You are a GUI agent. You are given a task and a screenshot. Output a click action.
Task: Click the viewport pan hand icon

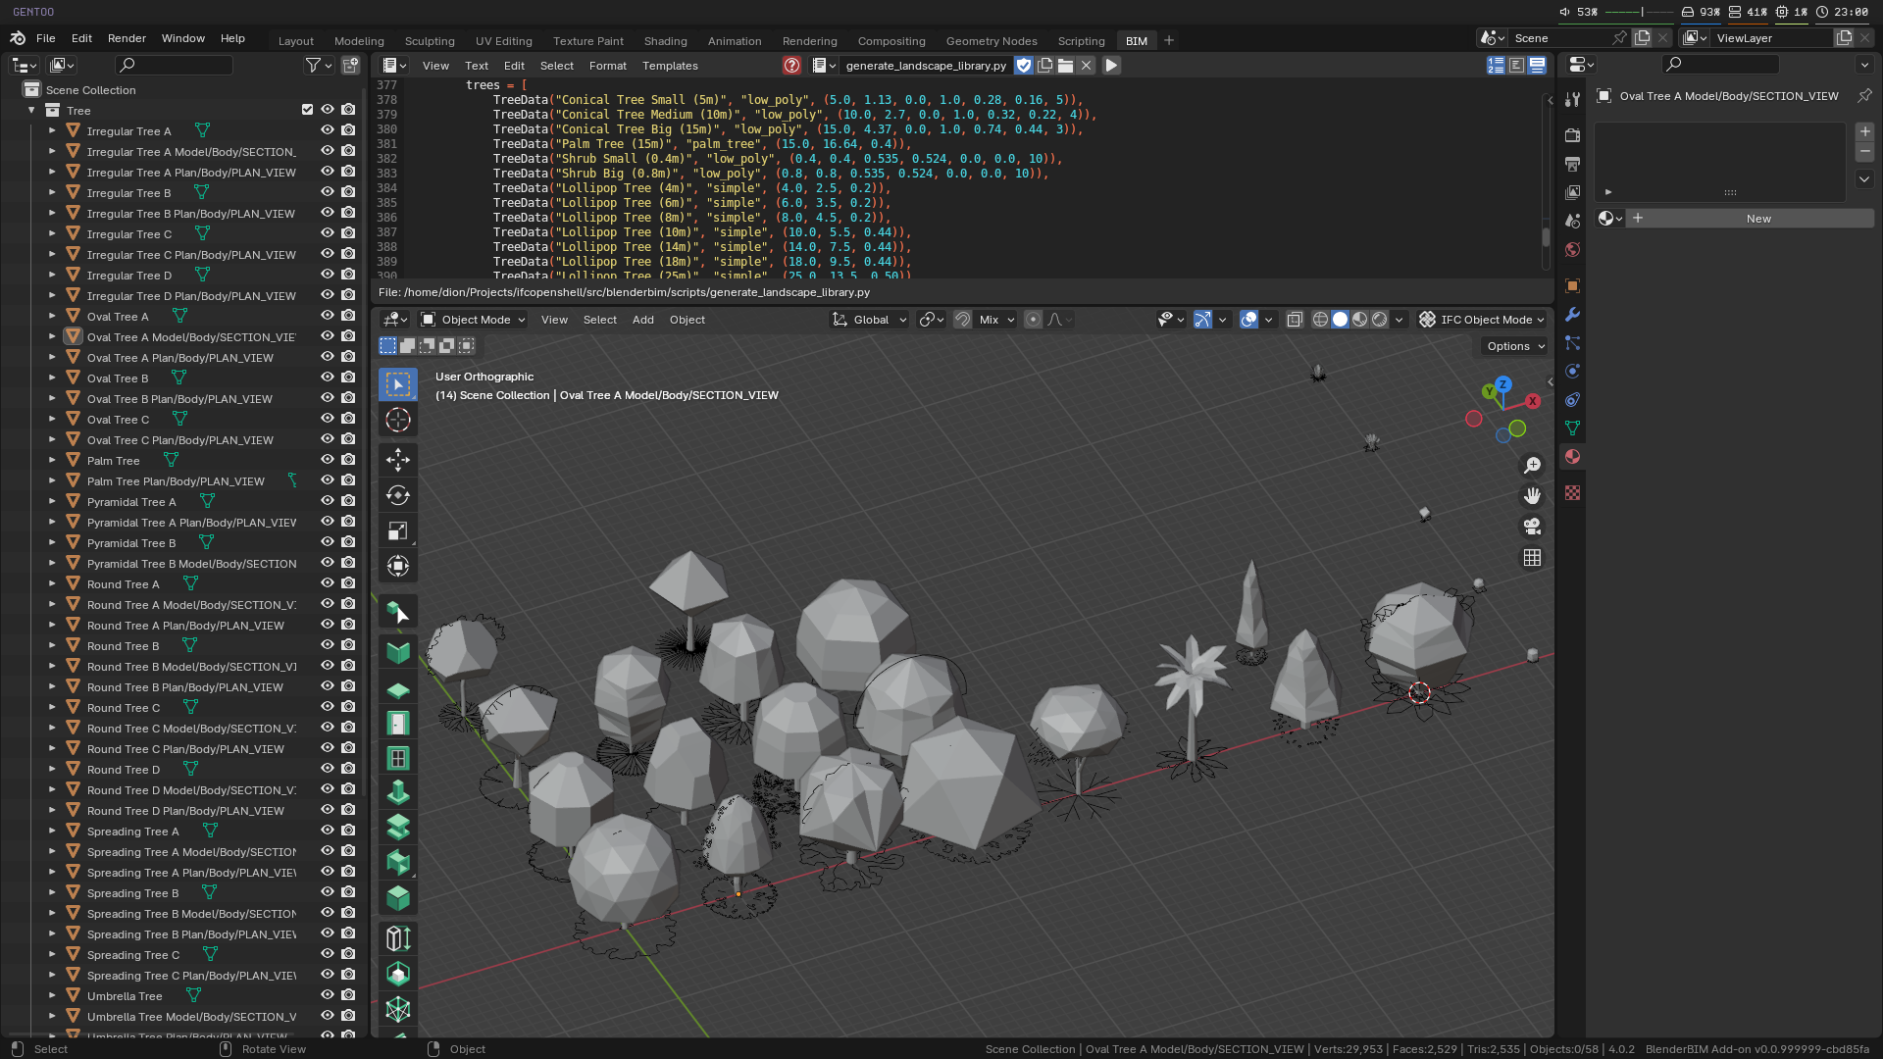click(1532, 496)
